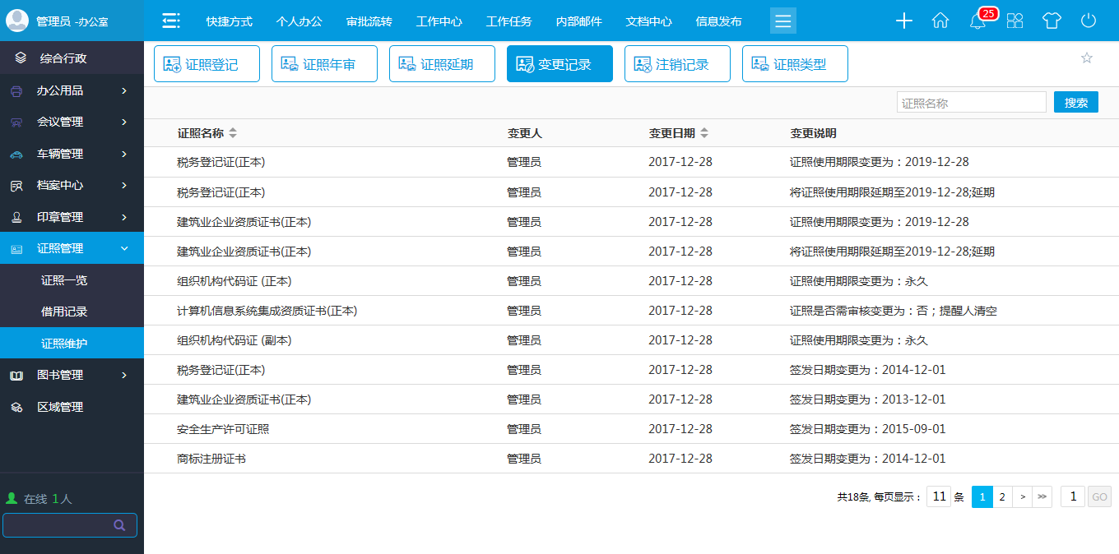Toggle the favorite star near the tabs
This screenshot has height=554, width=1119.
coord(1087,58)
